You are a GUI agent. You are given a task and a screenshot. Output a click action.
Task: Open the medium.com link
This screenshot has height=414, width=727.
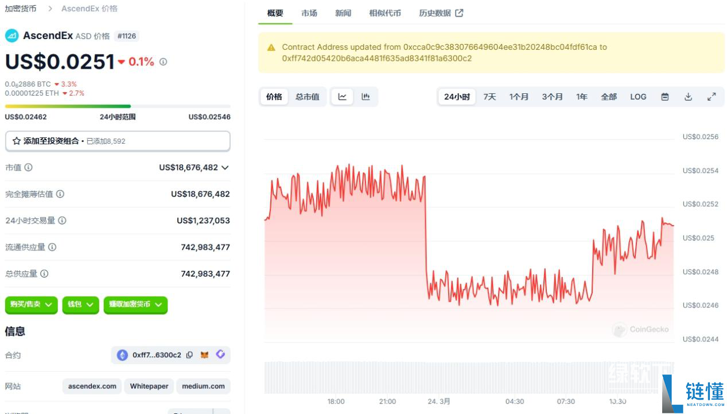203,386
